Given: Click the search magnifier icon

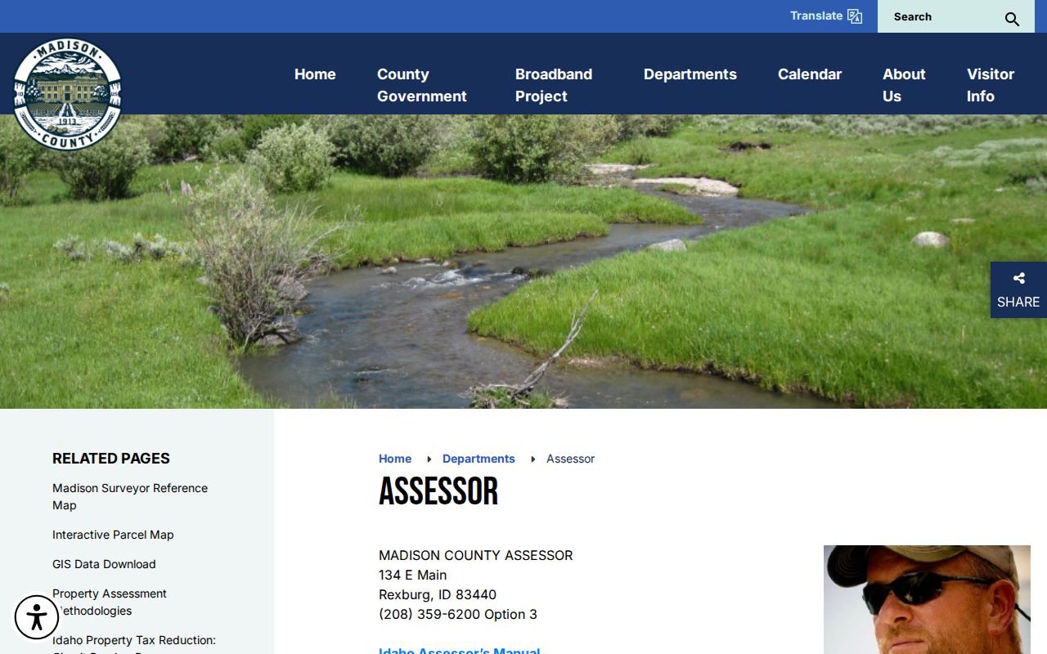Looking at the screenshot, I should (x=1012, y=19).
